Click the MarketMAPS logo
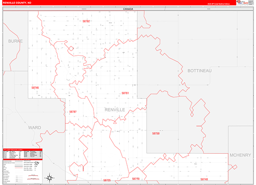Viewport: 256px width, 185px height. click(x=242, y=3)
